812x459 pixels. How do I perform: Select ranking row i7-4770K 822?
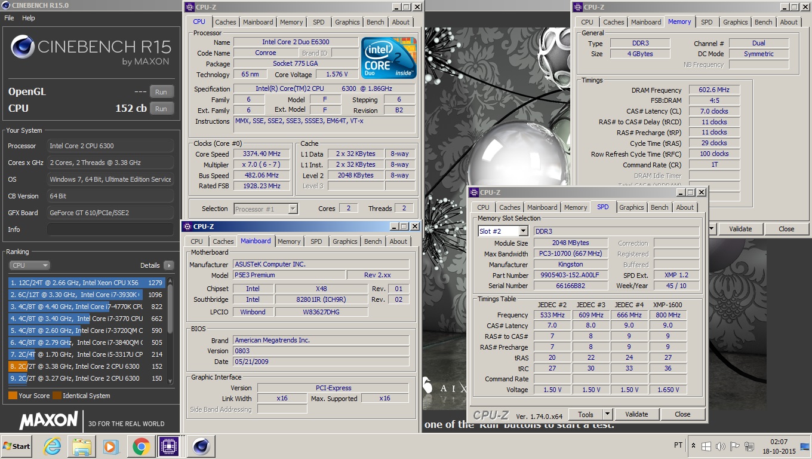coord(87,307)
